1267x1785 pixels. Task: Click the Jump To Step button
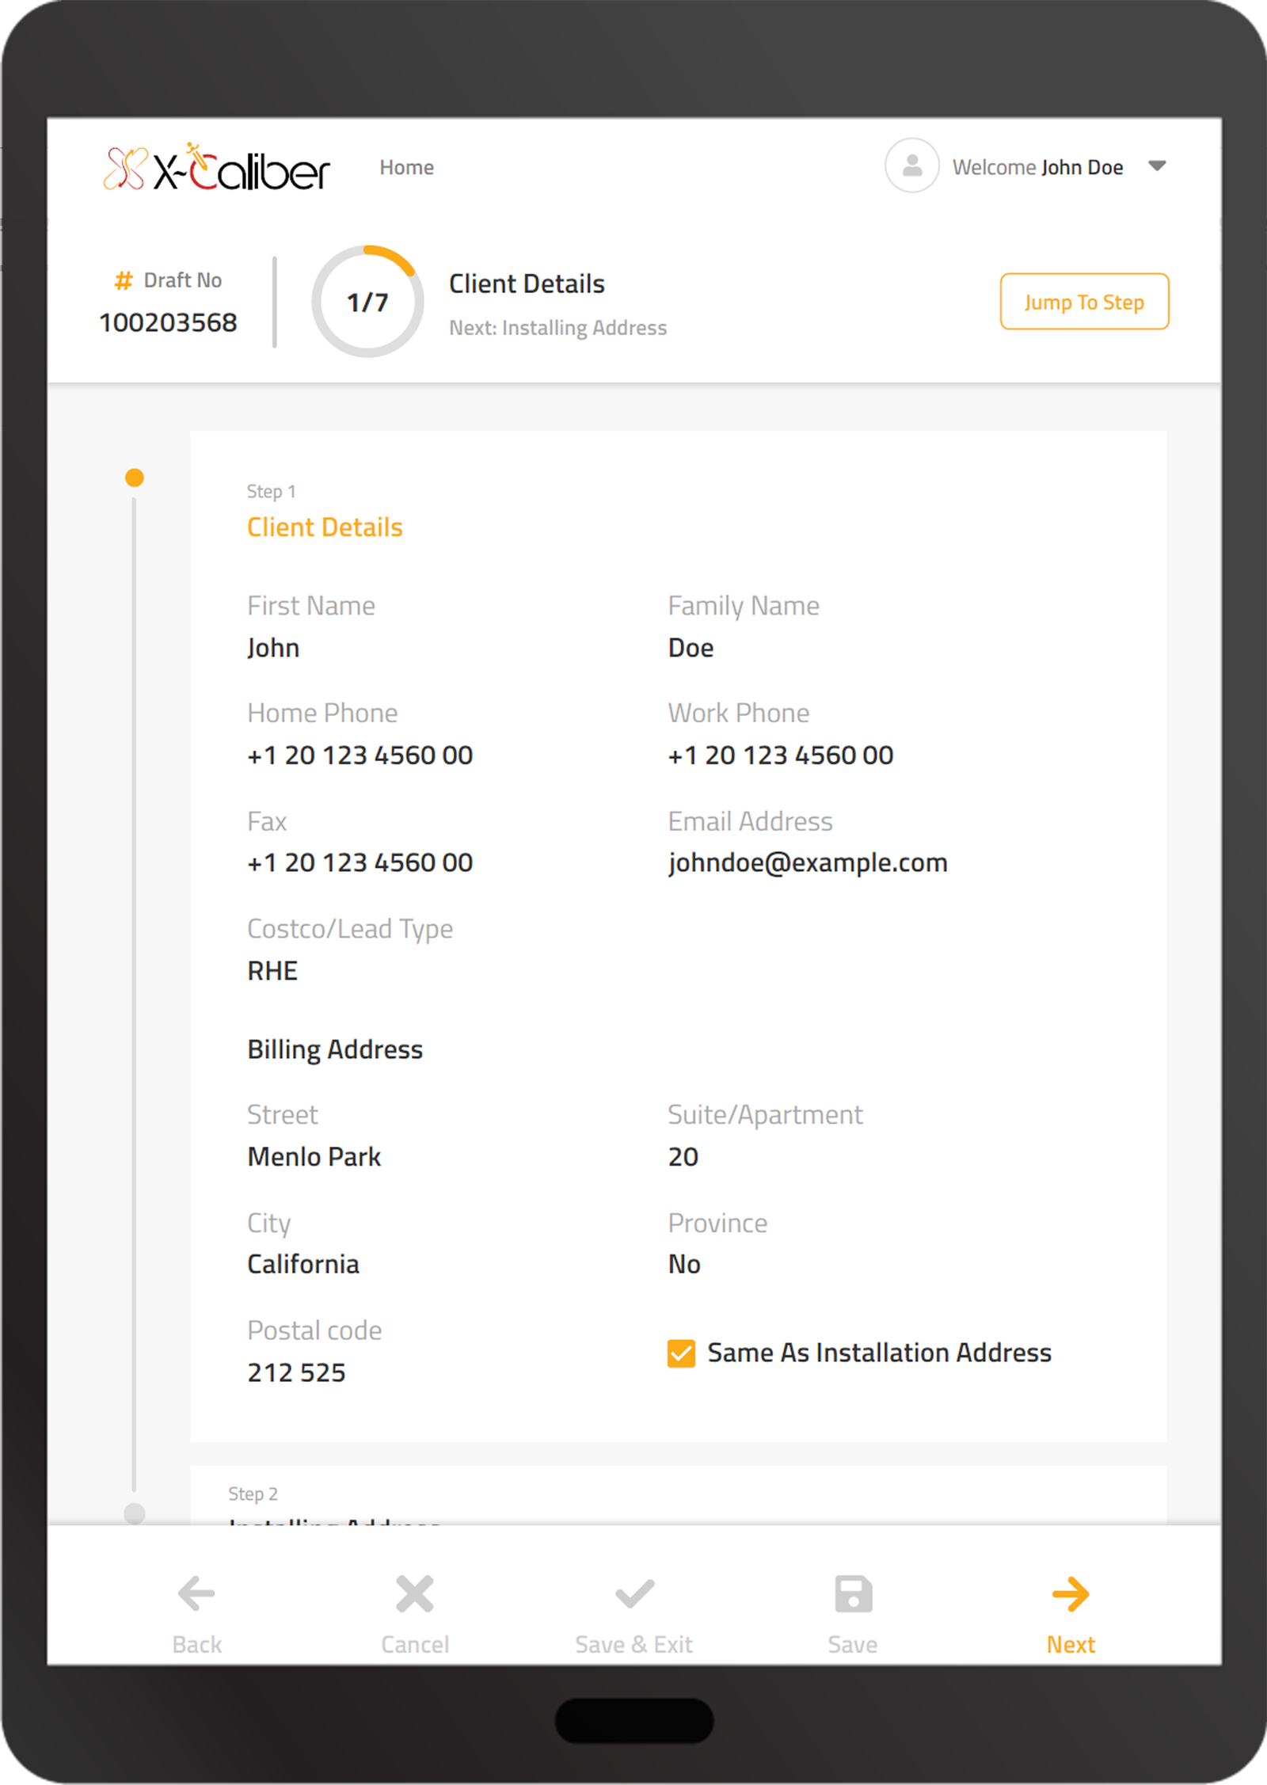coord(1084,302)
